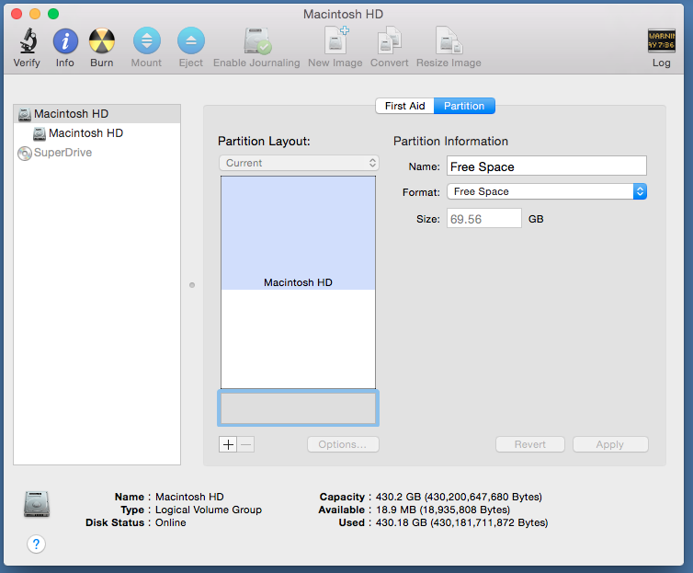Screen dimensions: 693x573
Task: Switch to the Partition tab
Action: [x=464, y=106]
